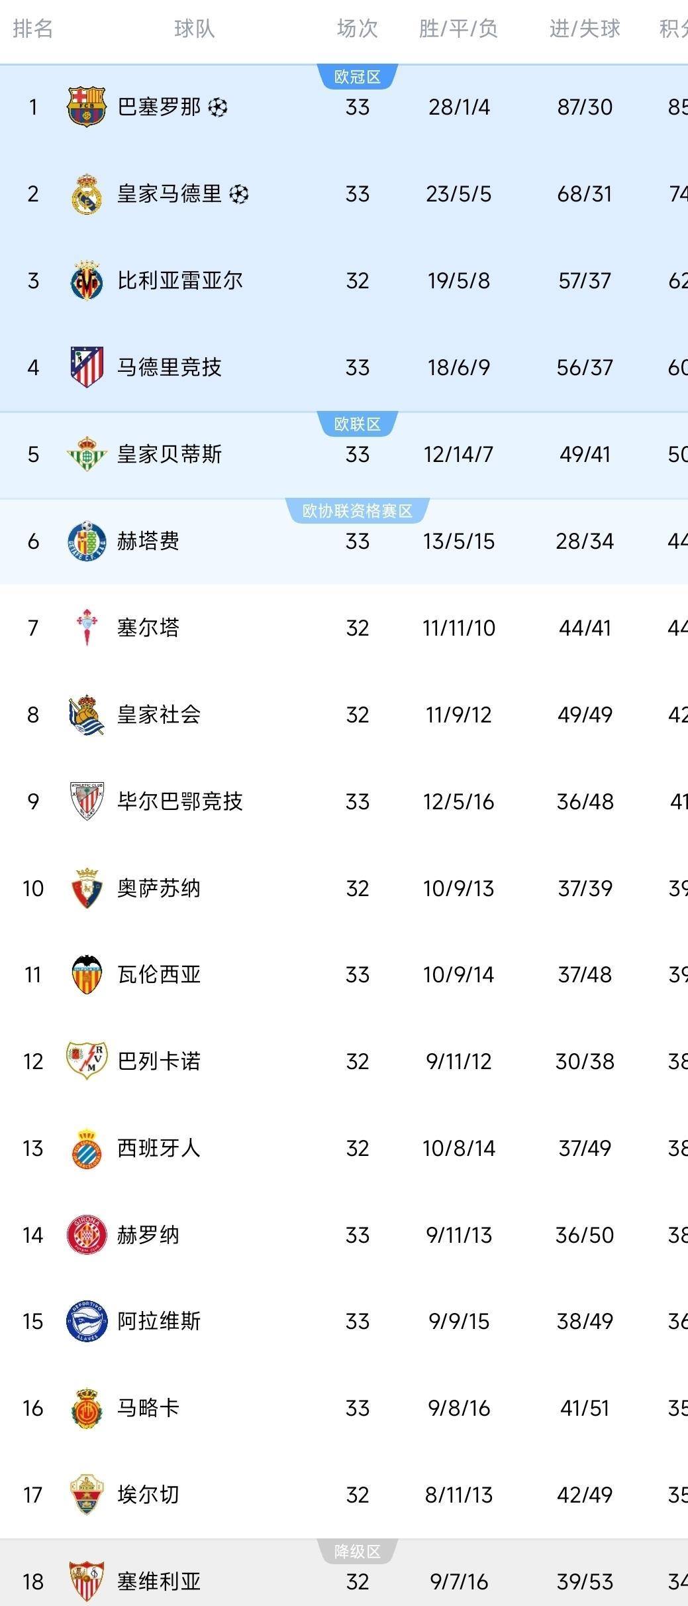Tap the Atlético Madrid crest
This screenshot has height=1606, width=688.
[x=87, y=367]
